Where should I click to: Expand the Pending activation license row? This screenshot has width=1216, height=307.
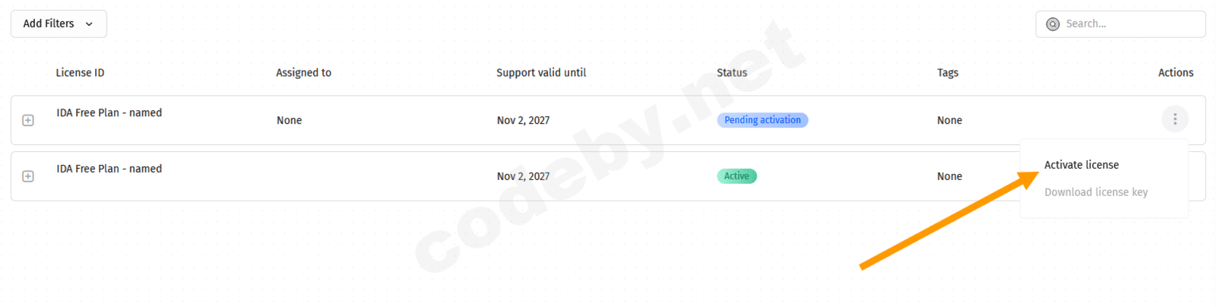[x=28, y=120]
